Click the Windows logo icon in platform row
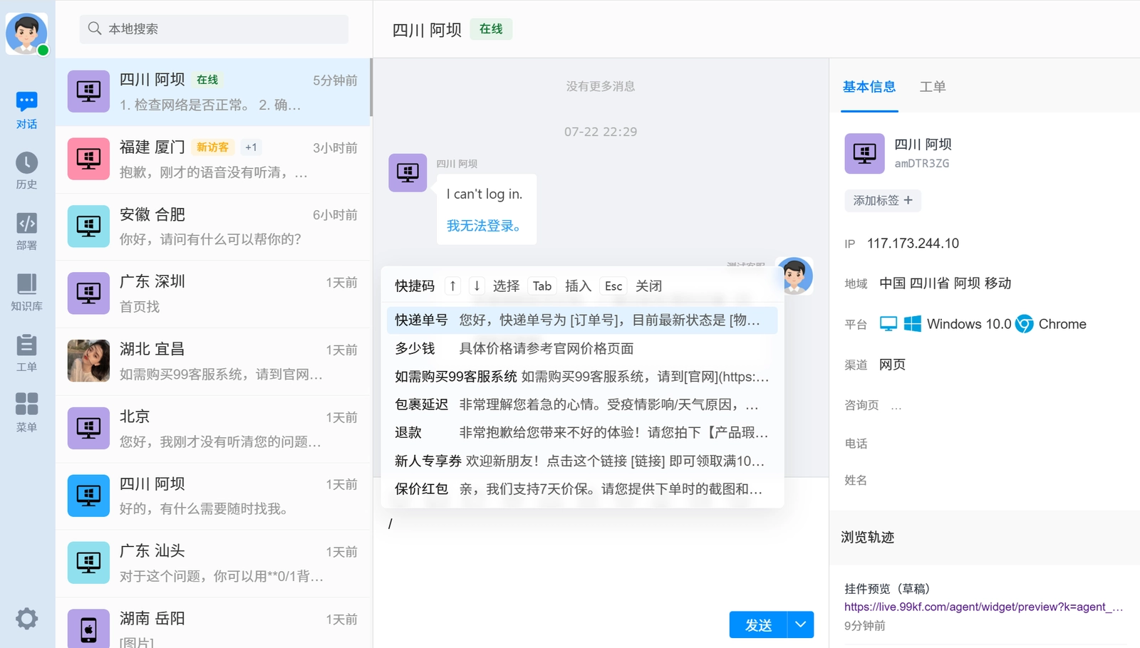This screenshot has width=1140, height=648. tap(912, 324)
